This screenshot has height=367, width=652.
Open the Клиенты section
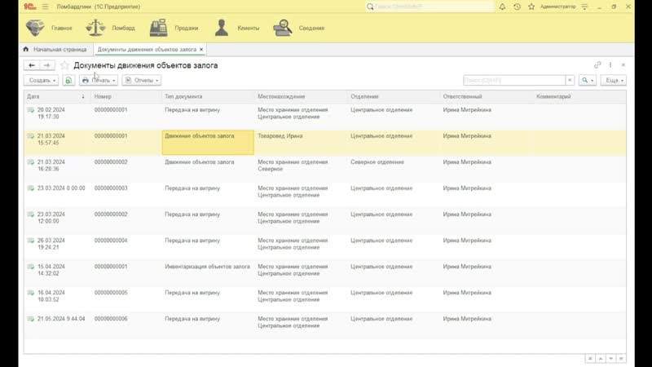pyautogui.click(x=236, y=28)
